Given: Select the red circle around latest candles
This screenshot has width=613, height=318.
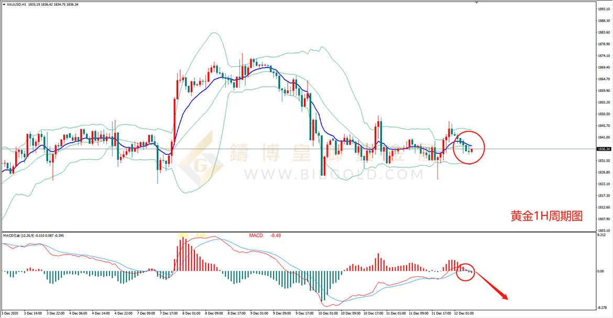Looking at the screenshot, I should tap(469, 147).
